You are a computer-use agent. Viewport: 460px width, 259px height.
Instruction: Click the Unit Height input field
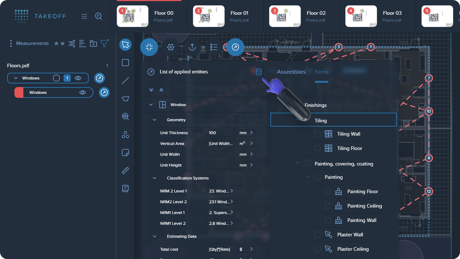pyautogui.click(x=221, y=165)
